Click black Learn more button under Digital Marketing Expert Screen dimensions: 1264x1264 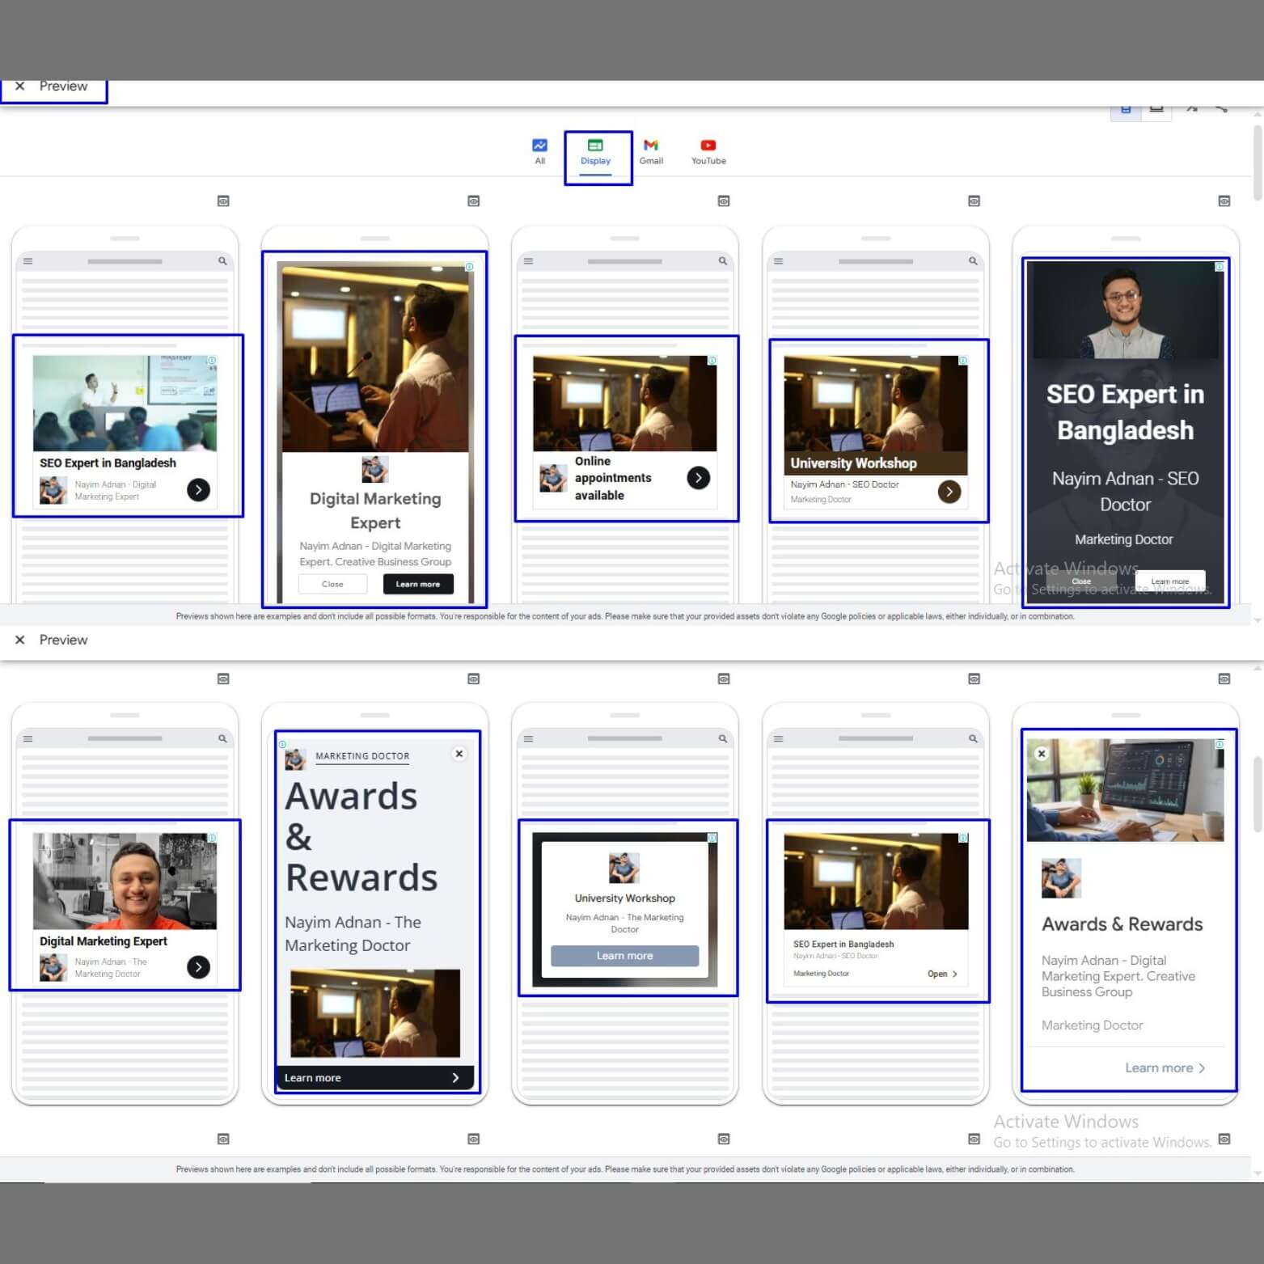(418, 584)
